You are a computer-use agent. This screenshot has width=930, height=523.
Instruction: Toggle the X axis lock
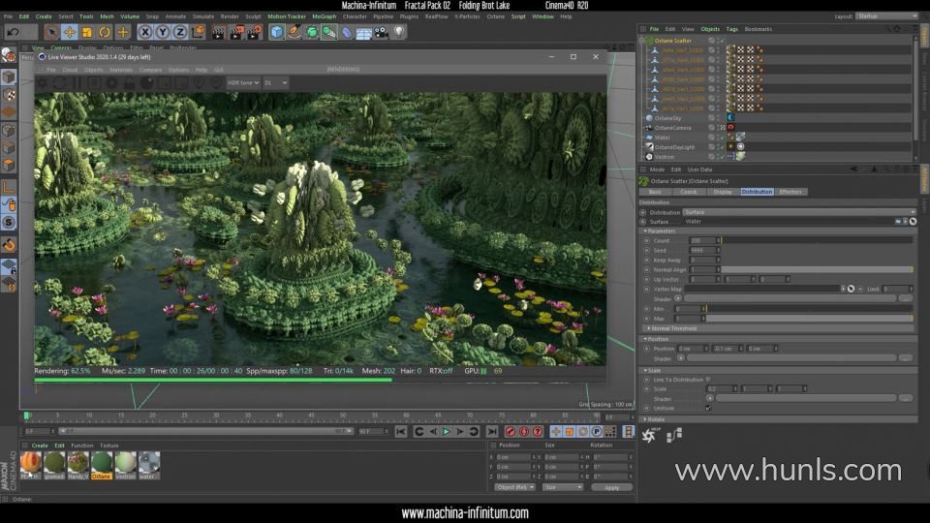[145, 32]
